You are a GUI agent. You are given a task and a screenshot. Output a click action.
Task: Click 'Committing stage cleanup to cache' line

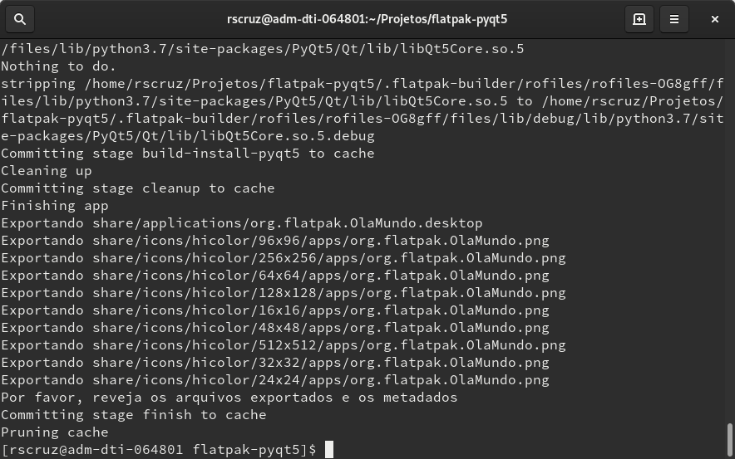[x=137, y=188]
